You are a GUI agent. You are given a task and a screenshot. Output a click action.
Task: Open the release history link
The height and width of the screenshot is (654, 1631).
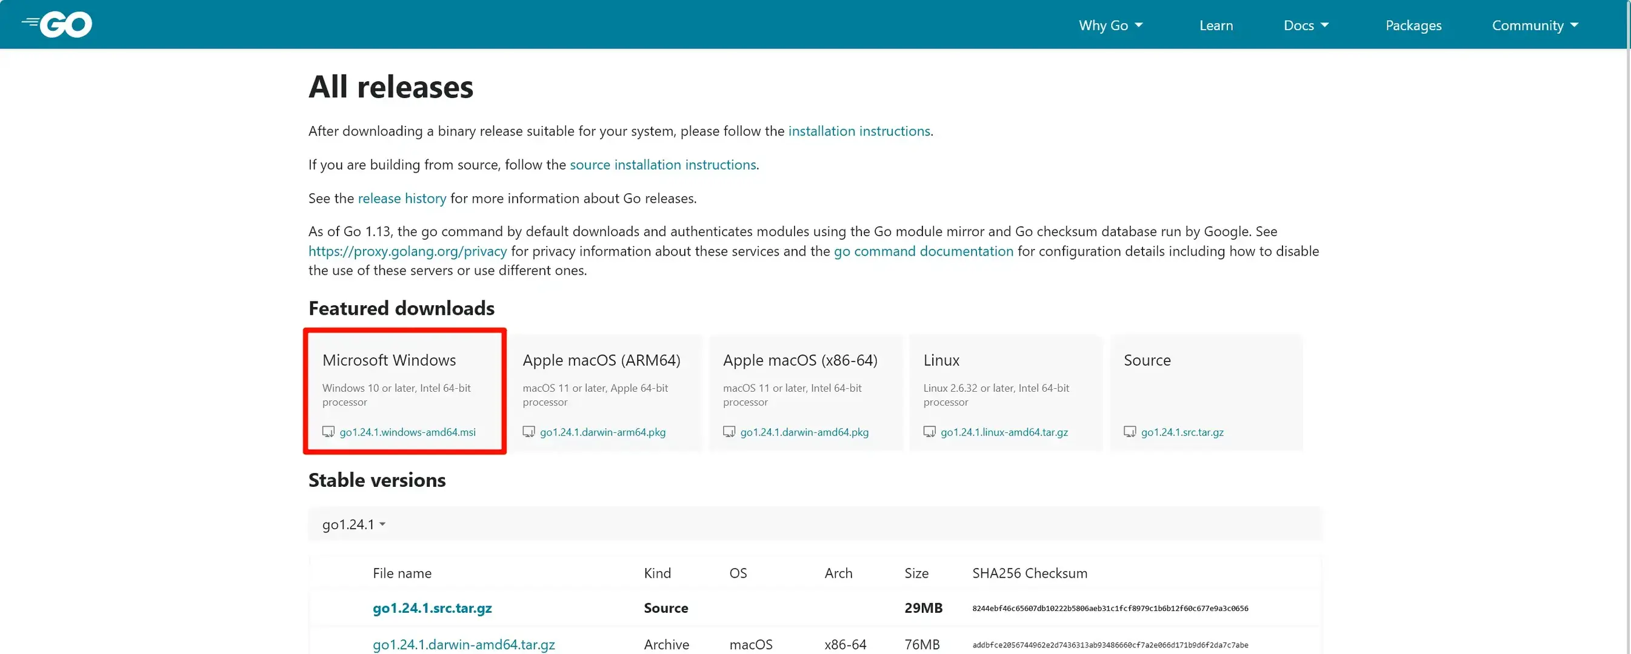401,198
